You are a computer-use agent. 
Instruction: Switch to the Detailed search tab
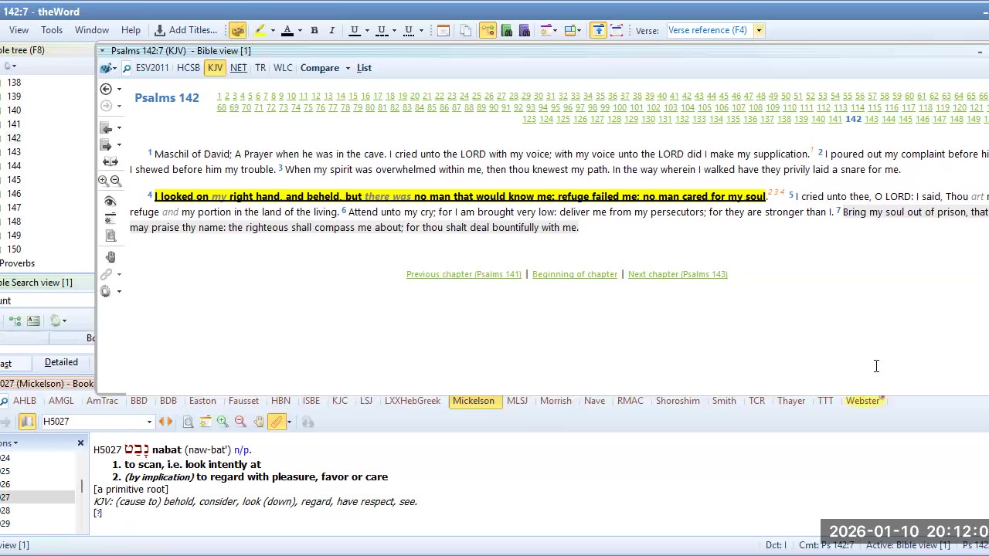tap(61, 362)
